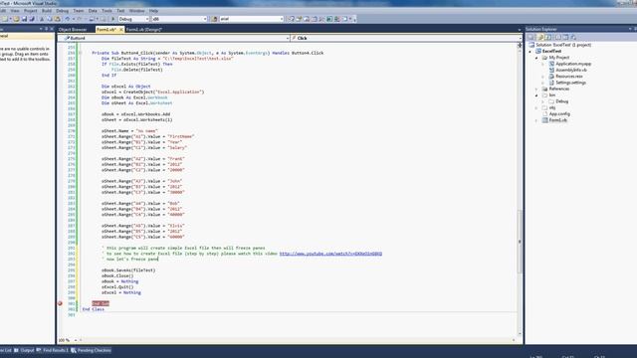This screenshot has height=358, width=637.
Task: Click the ExcelTest project icon in Solution Explorer
Action: (538, 51)
